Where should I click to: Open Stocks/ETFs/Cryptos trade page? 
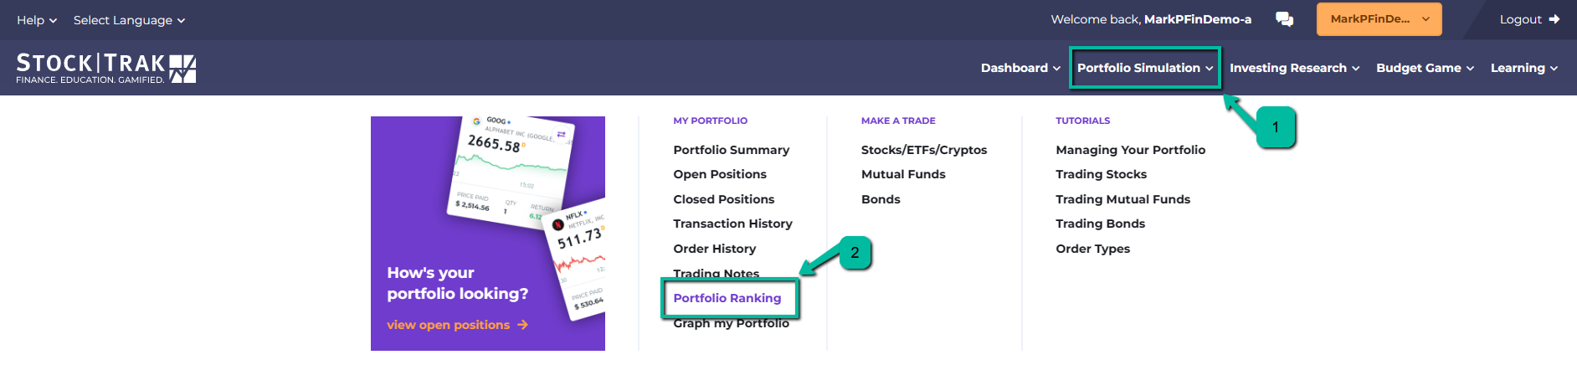[923, 150]
